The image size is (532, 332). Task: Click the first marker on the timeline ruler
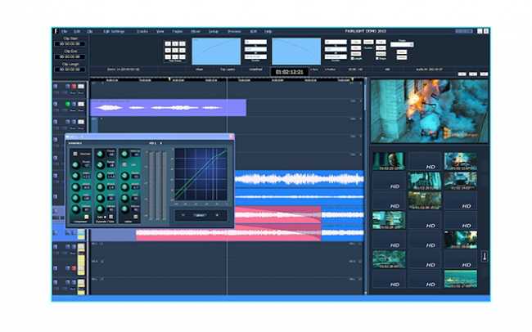169,79
